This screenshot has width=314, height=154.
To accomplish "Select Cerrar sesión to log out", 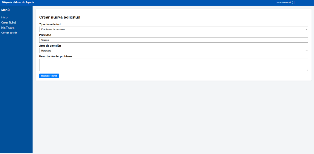I will coord(9,33).
